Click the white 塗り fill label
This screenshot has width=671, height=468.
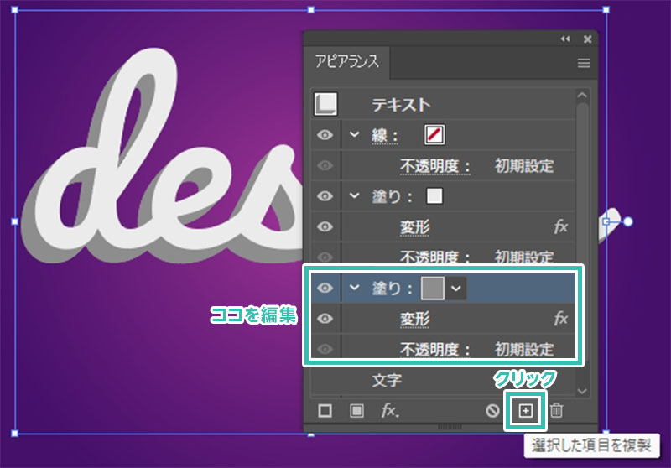click(392, 197)
